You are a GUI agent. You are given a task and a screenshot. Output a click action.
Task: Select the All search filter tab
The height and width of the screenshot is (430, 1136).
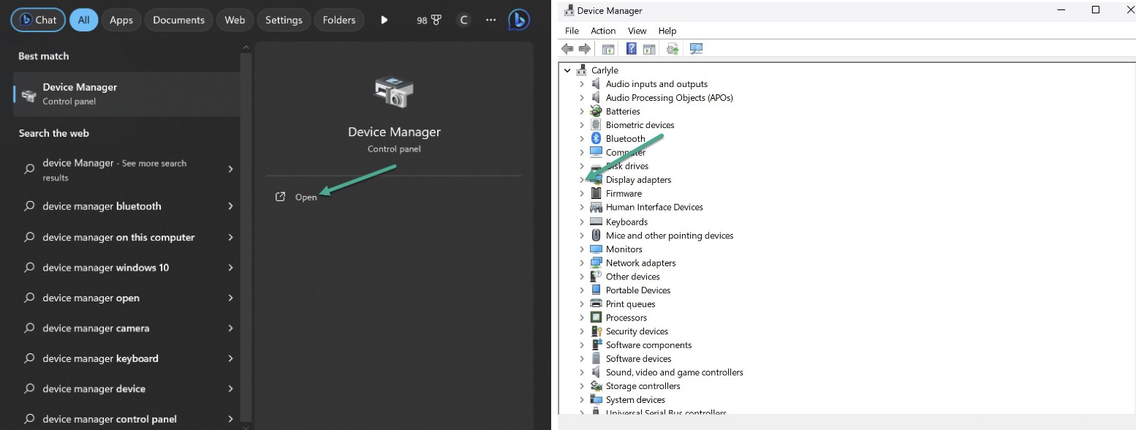tap(84, 20)
